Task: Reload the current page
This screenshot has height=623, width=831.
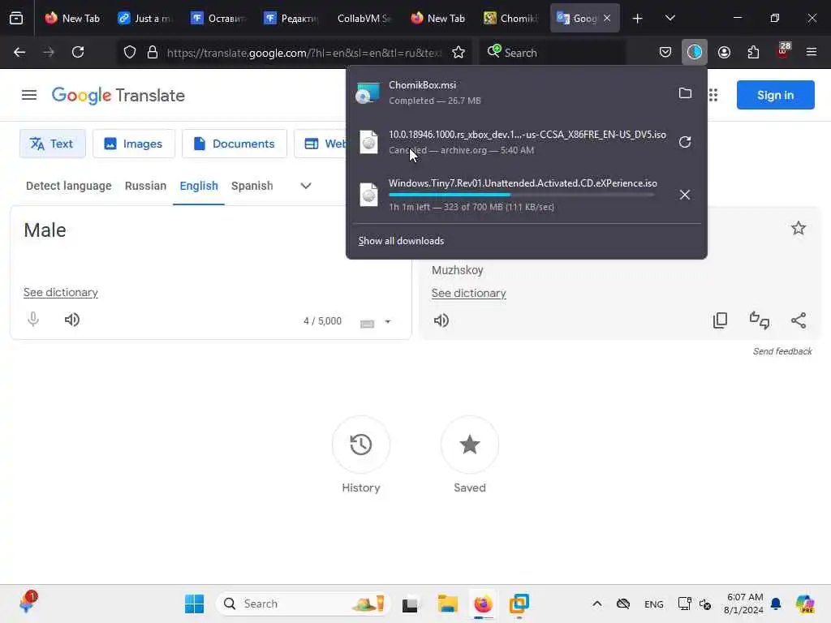Action: click(78, 52)
